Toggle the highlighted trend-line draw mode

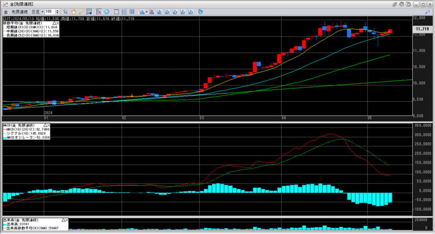tap(89, 11)
